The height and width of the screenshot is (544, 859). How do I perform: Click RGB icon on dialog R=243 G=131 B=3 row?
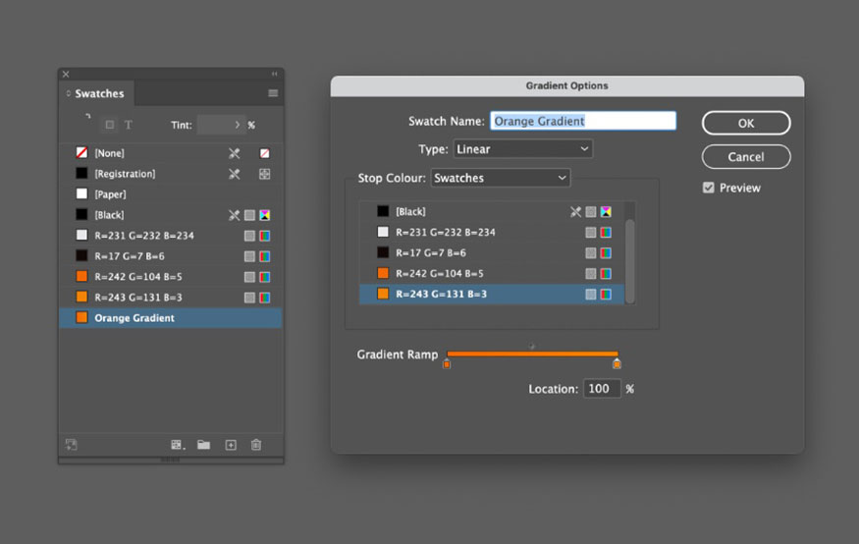(606, 295)
